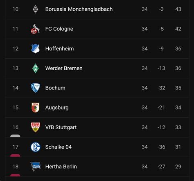The height and width of the screenshot is (181, 194).
Task: Click the Hertha Berlin flag logo
Action: coord(36,167)
